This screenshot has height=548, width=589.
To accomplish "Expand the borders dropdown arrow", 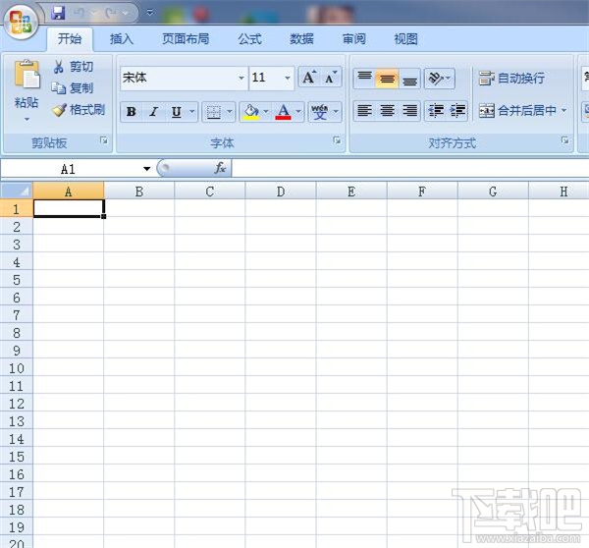I will tap(229, 112).
